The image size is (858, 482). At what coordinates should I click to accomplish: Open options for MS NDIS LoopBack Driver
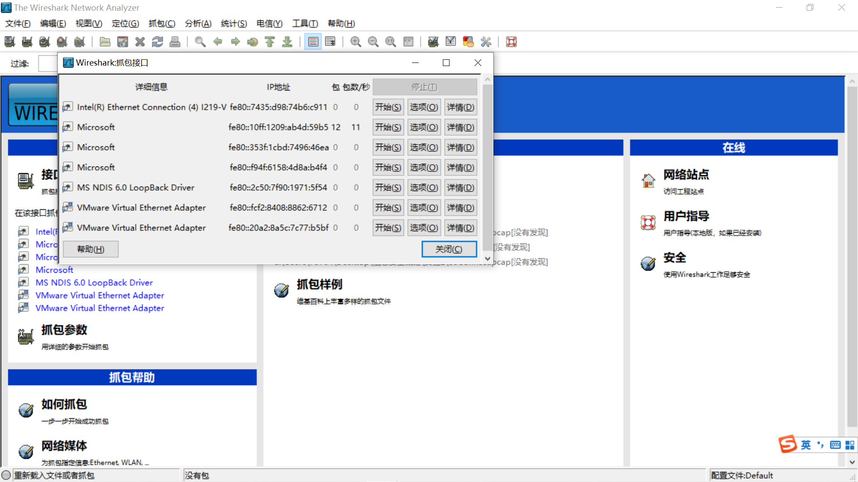[x=424, y=187]
